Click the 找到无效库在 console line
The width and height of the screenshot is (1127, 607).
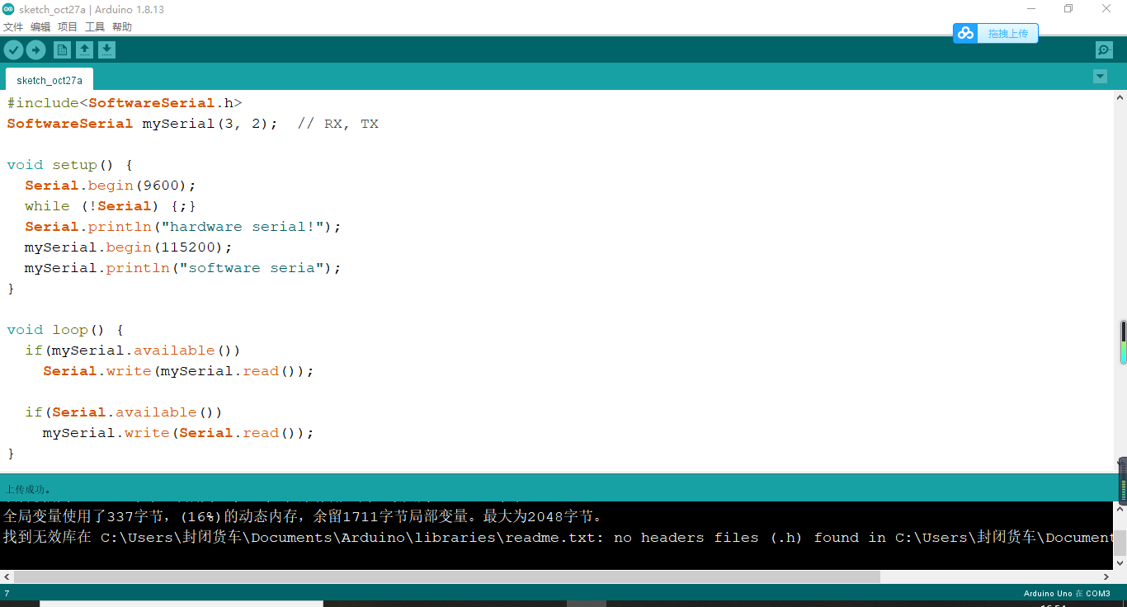[559, 538]
